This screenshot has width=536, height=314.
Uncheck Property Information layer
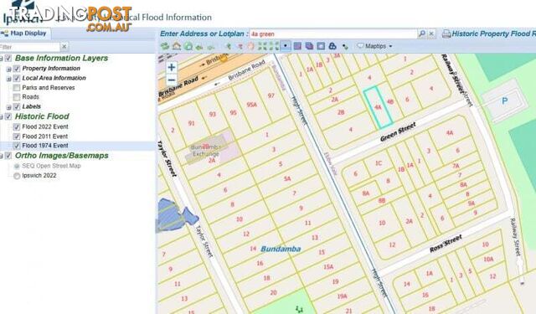click(x=17, y=69)
